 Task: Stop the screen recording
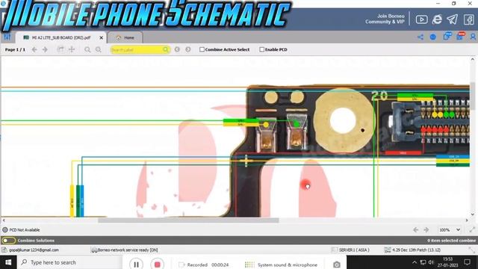click(x=158, y=265)
